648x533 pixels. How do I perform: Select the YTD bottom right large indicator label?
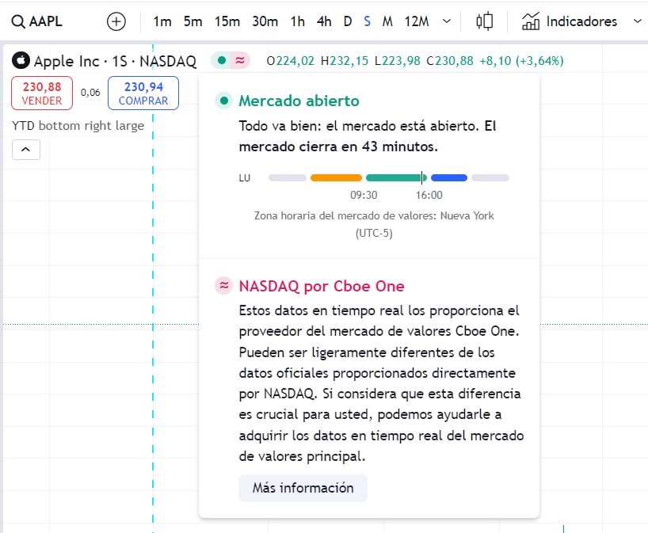78,126
